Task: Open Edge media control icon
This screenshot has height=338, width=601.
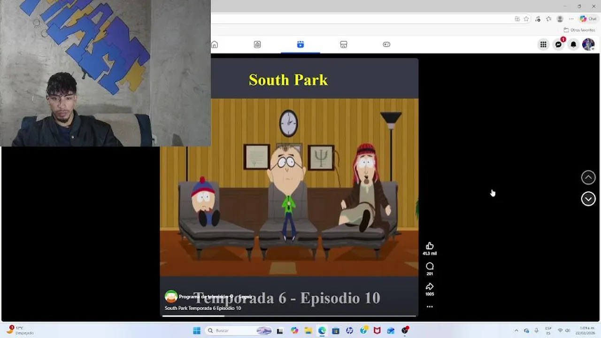Action: pos(538,19)
